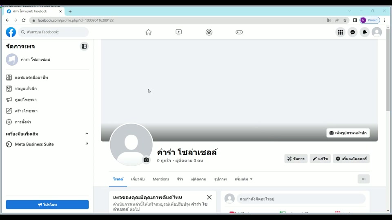Screen dimensions: 392x220
Task: Click the camera icon on profile picture
Action: (x=146, y=160)
